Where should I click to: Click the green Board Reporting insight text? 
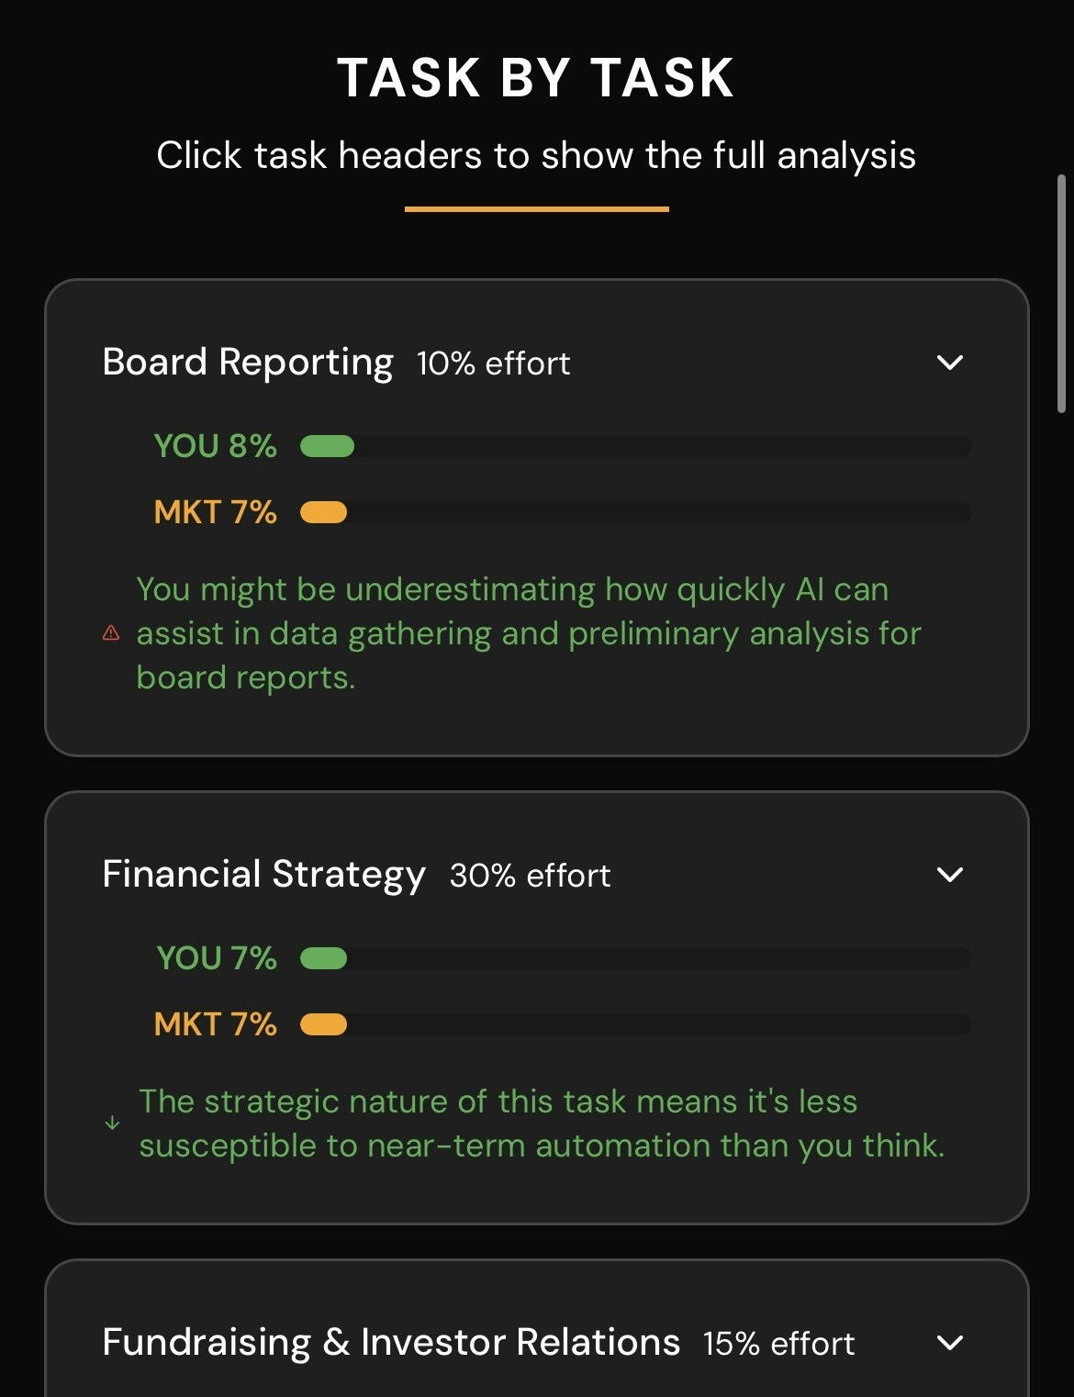click(529, 632)
